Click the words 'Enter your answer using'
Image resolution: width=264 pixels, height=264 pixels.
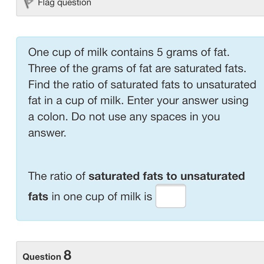188,101
